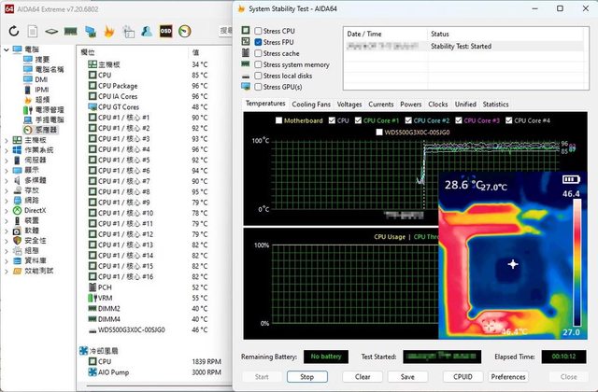This screenshot has height=392, width=598.
Task: Switch to the Cooling Fans tab
Action: pos(310,105)
